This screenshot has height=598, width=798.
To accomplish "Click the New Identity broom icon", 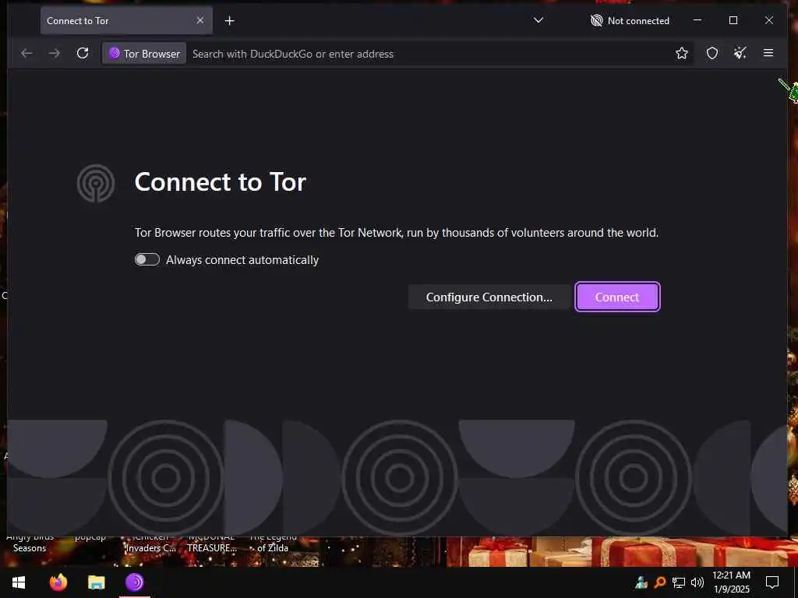I will [740, 54].
